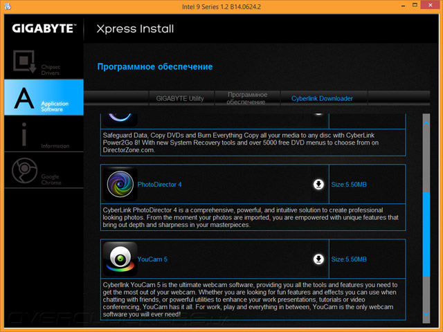Click PhotoDirector 4 Size:5.50MB text
The image size is (443, 332).
click(x=349, y=185)
